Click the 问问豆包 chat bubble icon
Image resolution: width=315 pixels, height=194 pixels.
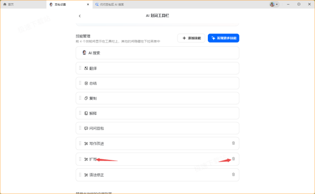[86, 128]
